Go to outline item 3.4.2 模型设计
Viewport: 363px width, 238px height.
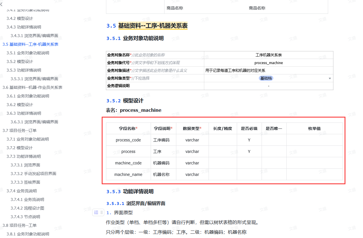20,18
